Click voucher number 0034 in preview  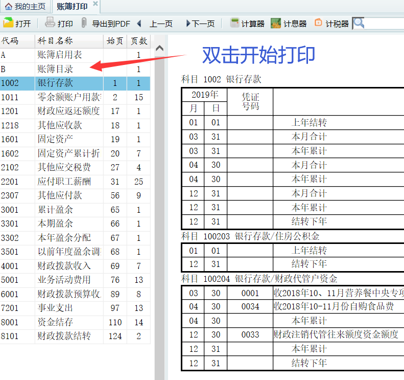(x=250, y=307)
